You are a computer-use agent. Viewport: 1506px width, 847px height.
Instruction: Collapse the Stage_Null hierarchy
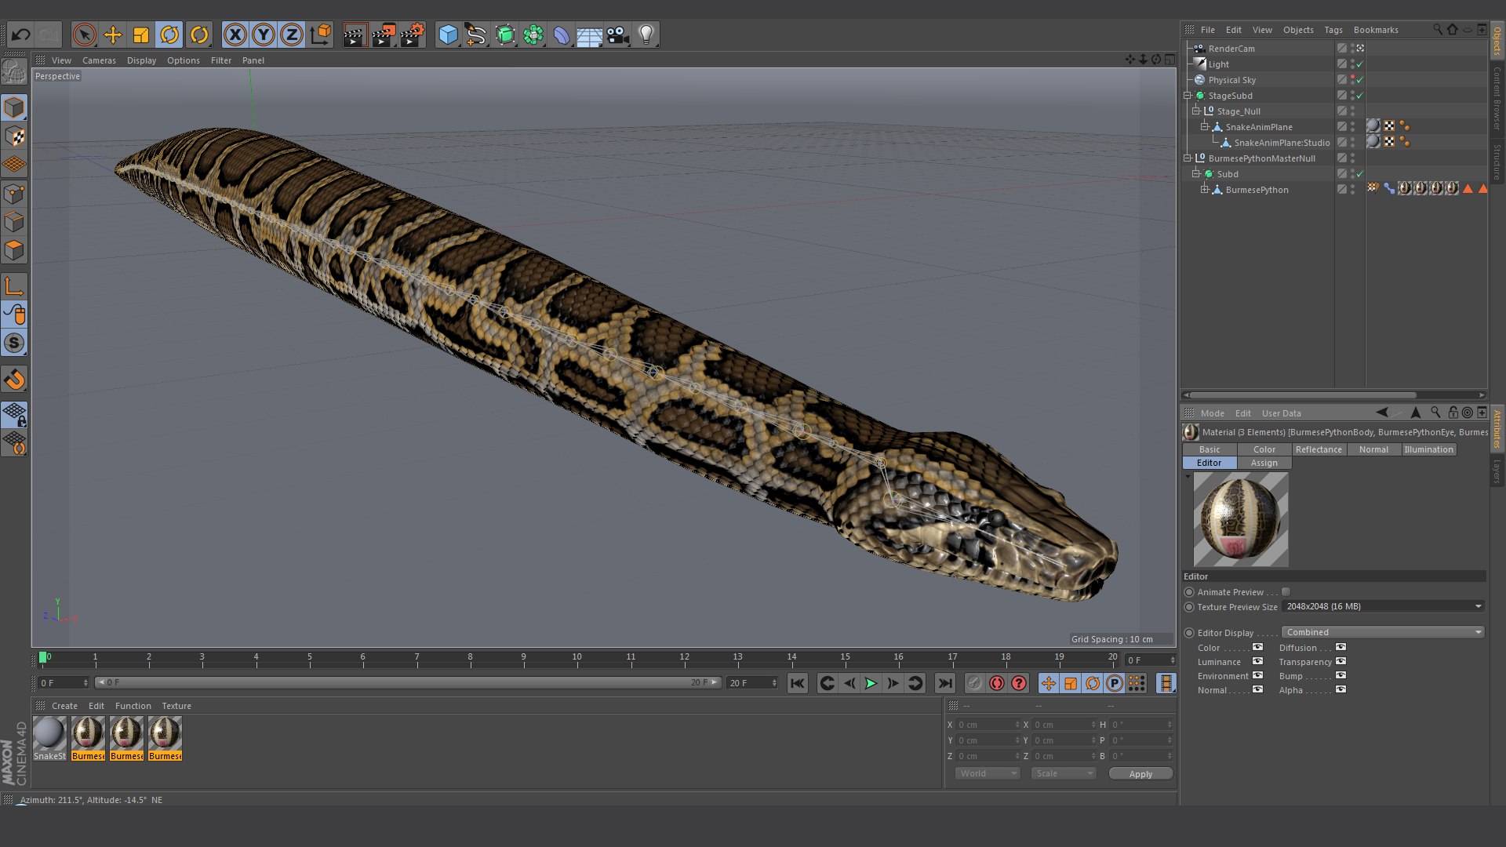(x=1196, y=111)
